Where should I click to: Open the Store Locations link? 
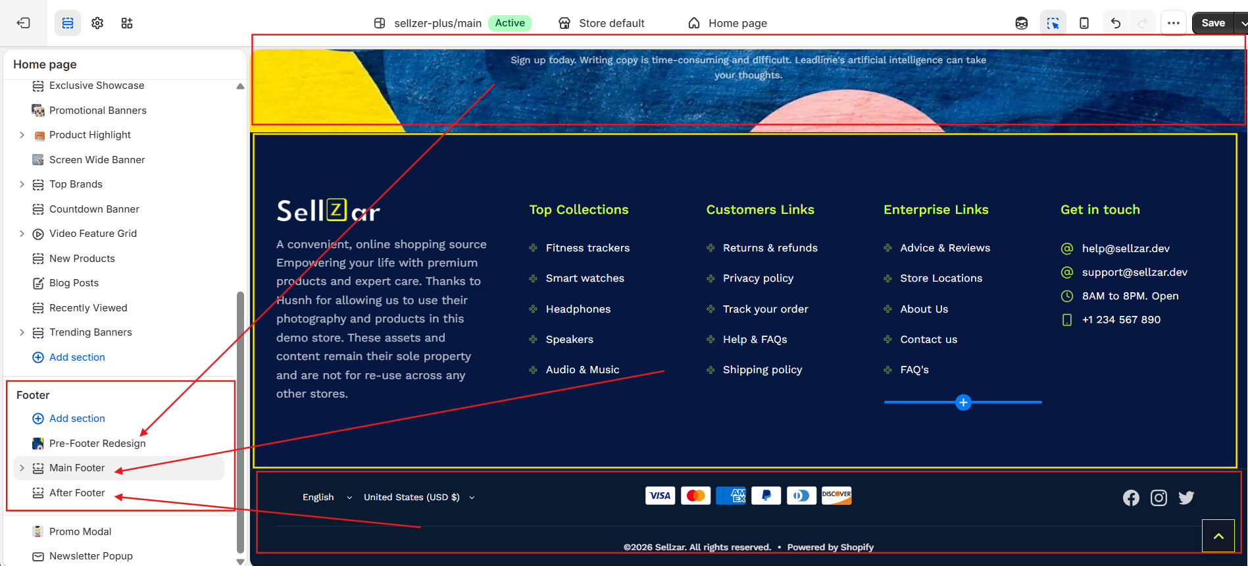(x=941, y=278)
